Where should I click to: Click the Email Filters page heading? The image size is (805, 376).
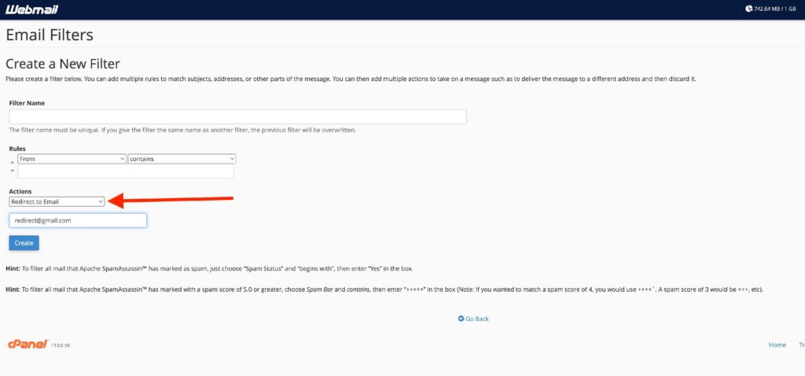point(50,35)
